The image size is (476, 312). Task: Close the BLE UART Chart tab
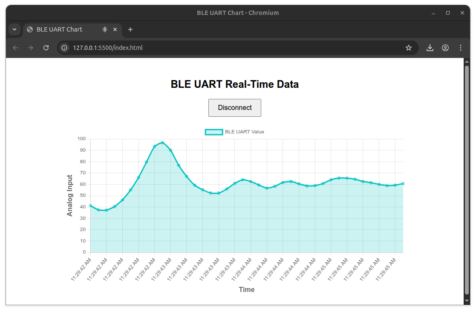[115, 29]
